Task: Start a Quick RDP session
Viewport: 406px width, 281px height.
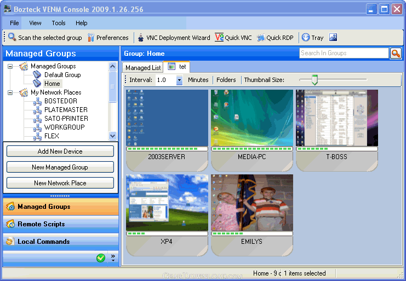Action: [275, 38]
